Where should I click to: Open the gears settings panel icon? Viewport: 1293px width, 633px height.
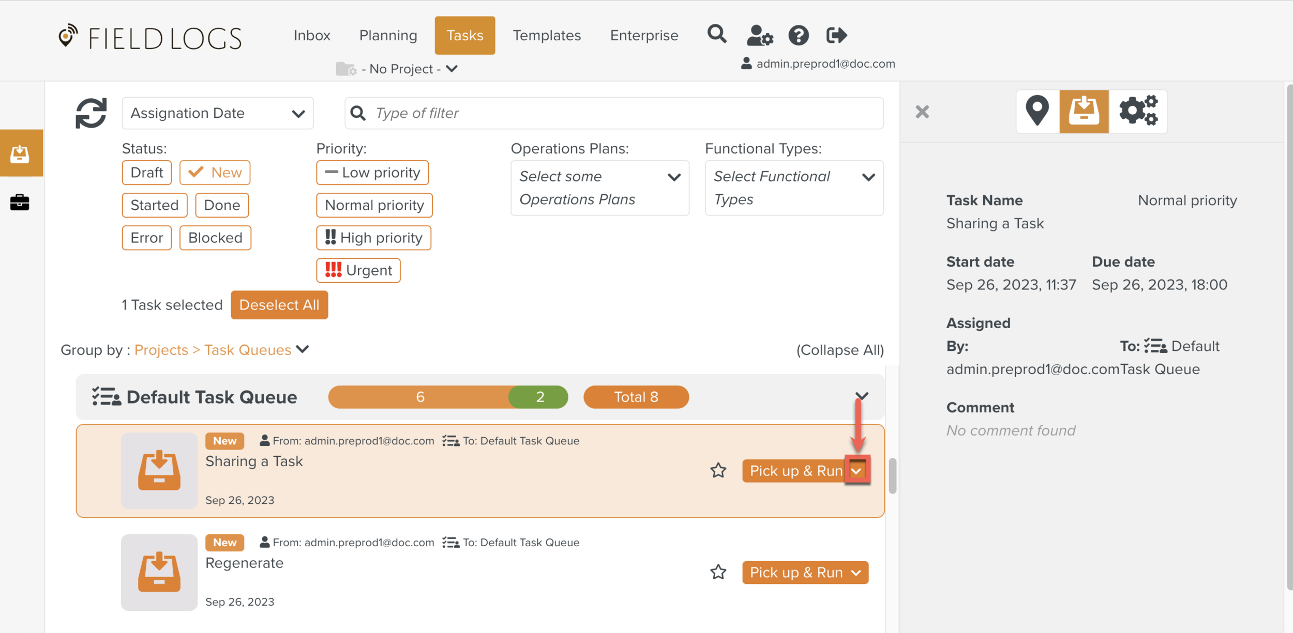coord(1138,111)
